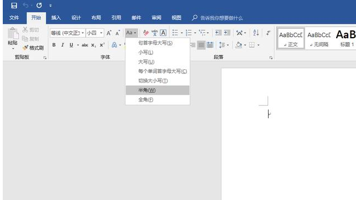Choose 每个单词首字母大写(C) from menu
This screenshot has width=356, height=200.
click(x=158, y=71)
